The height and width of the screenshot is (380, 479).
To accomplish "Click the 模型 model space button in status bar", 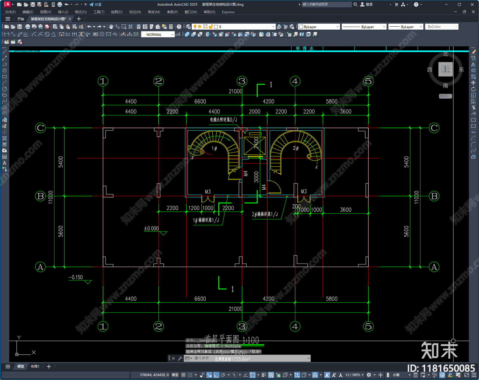I will (x=175, y=375).
